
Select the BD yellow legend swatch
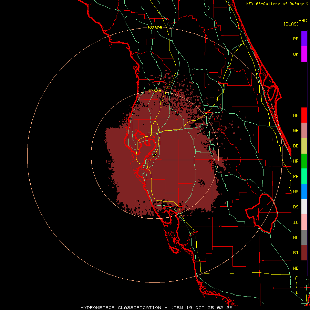coord(304,146)
